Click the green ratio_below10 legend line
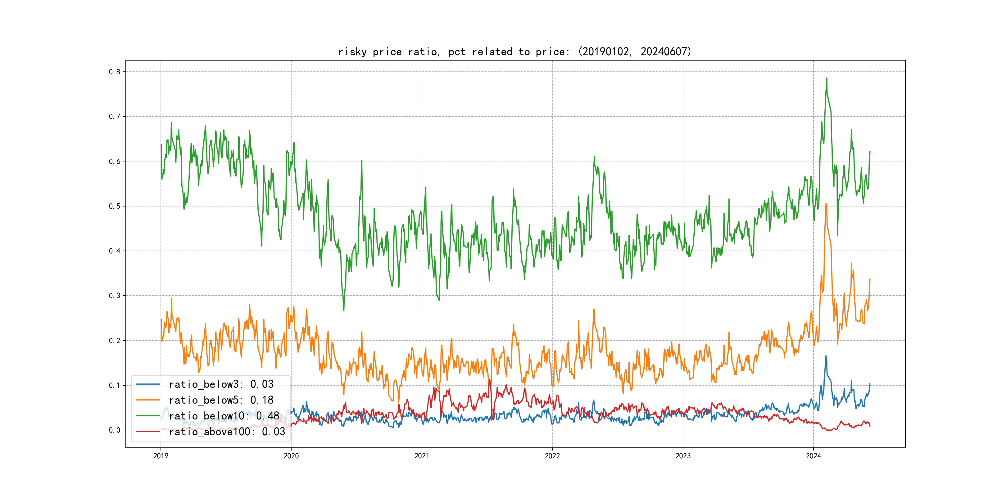The width and height of the screenshot is (1006, 503). coord(147,416)
